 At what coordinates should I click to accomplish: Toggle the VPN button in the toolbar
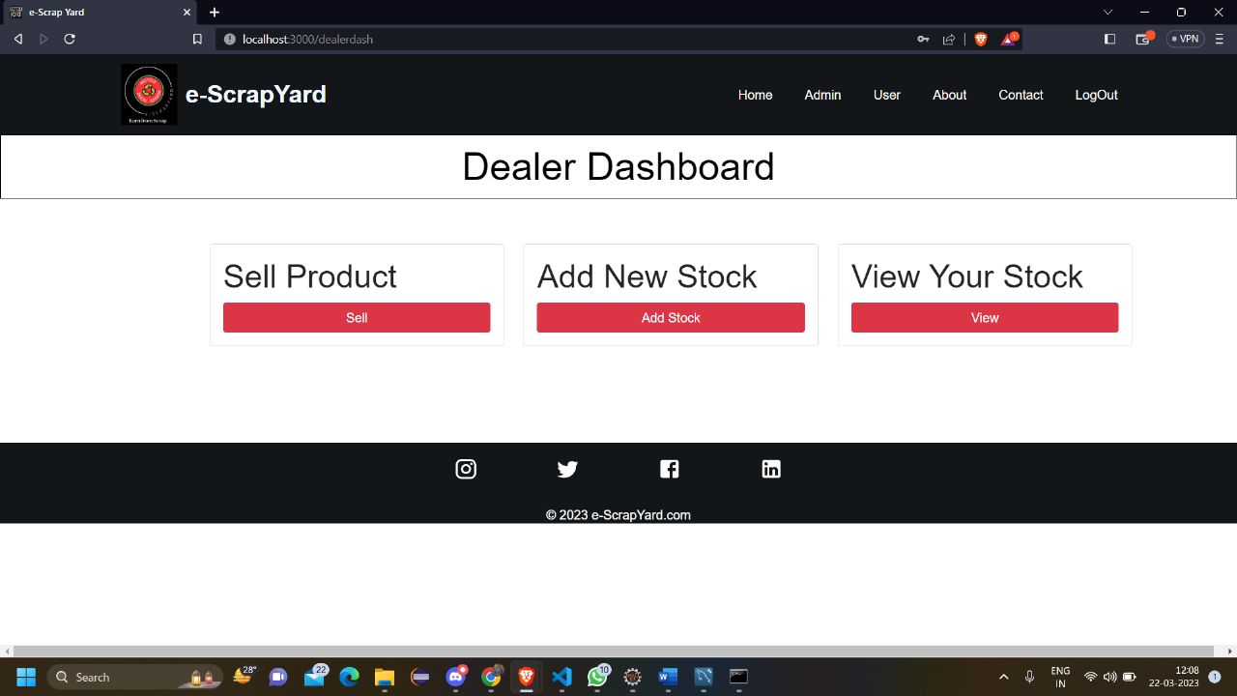coord(1185,39)
